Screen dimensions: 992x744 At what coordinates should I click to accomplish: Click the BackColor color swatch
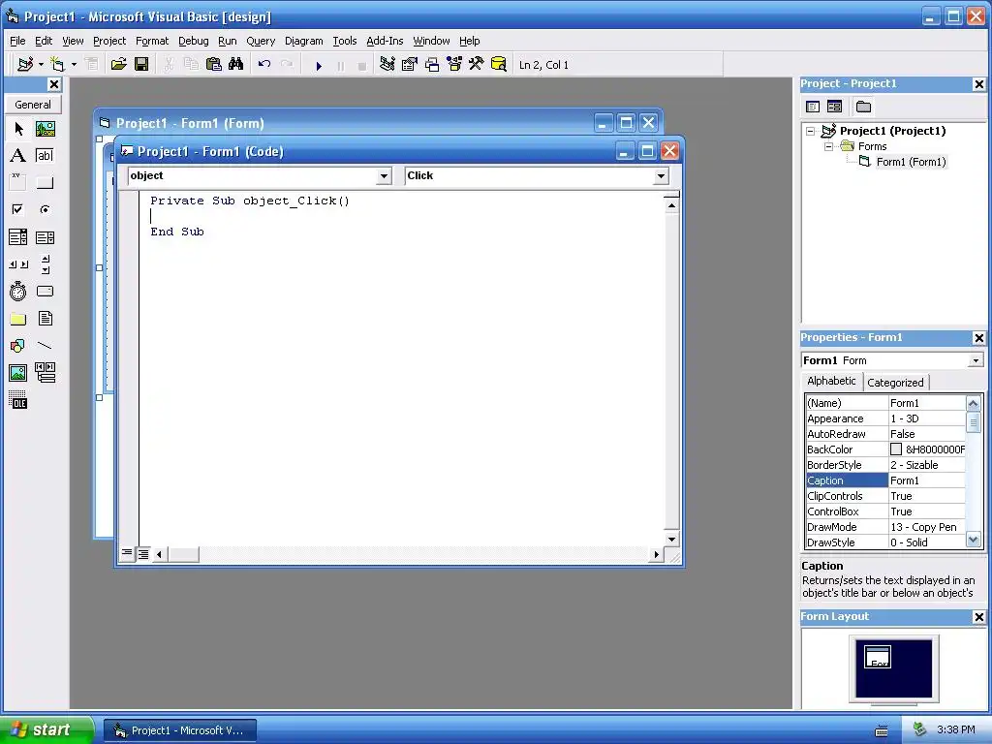click(x=896, y=449)
